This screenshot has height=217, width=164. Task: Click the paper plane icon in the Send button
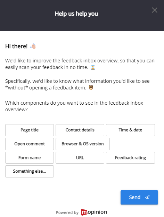pos(147,197)
